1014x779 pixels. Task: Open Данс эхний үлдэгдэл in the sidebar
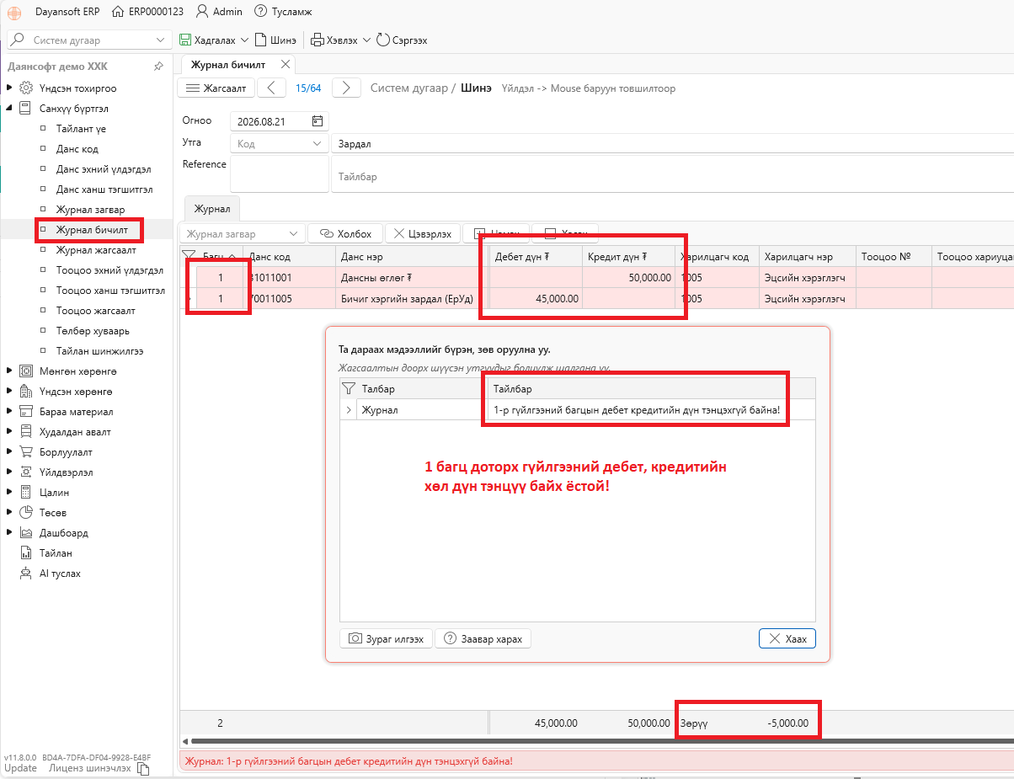pyautogui.click(x=104, y=169)
